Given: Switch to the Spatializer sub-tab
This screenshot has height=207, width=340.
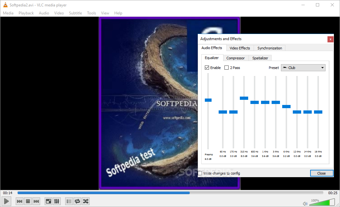Looking at the screenshot, I should pyautogui.click(x=260, y=58).
